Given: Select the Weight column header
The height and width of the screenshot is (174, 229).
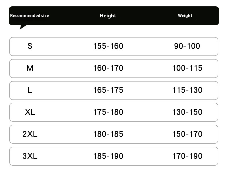Looking at the screenshot, I should [185, 16].
